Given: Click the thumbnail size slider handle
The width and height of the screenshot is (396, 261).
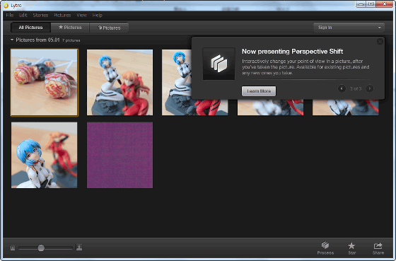Looking at the screenshot, I should (x=41, y=248).
